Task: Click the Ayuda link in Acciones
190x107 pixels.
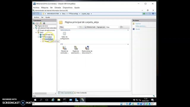Action: (137, 29)
